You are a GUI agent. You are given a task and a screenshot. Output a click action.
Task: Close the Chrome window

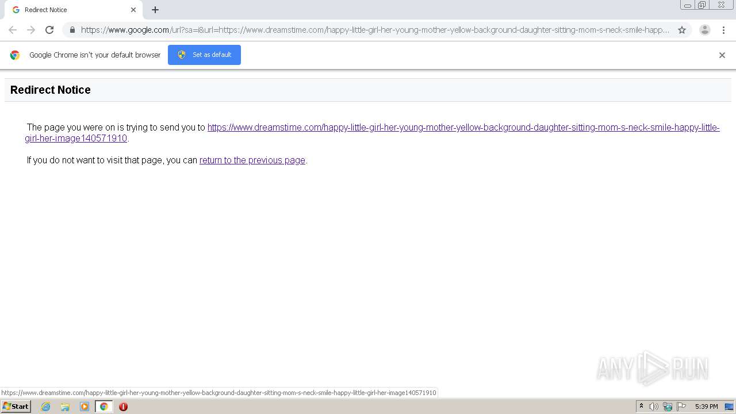click(x=721, y=5)
